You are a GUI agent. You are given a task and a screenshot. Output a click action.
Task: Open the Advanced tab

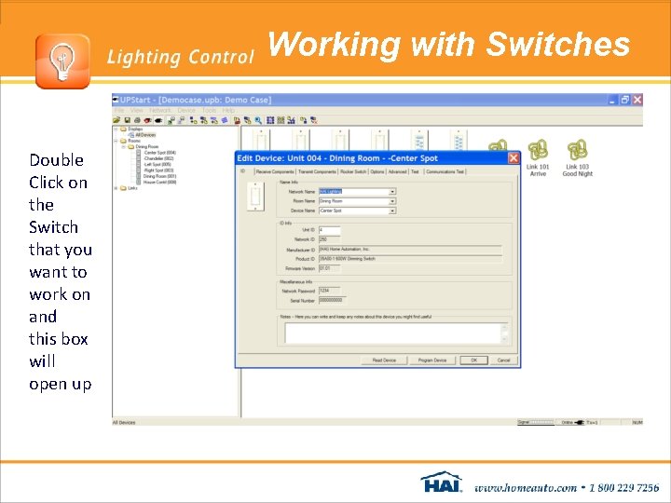point(397,171)
